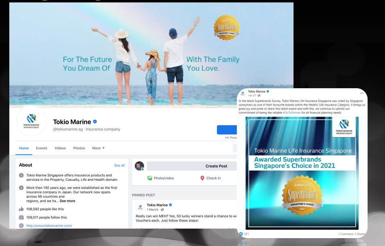Open the user avatar beside Create Post

click(x=139, y=166)
